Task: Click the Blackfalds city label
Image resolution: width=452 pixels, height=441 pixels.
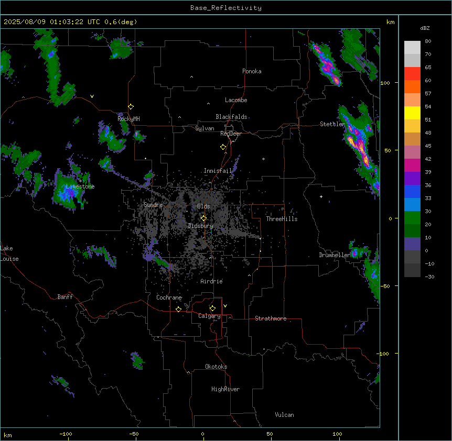Action: coord(231,117)
